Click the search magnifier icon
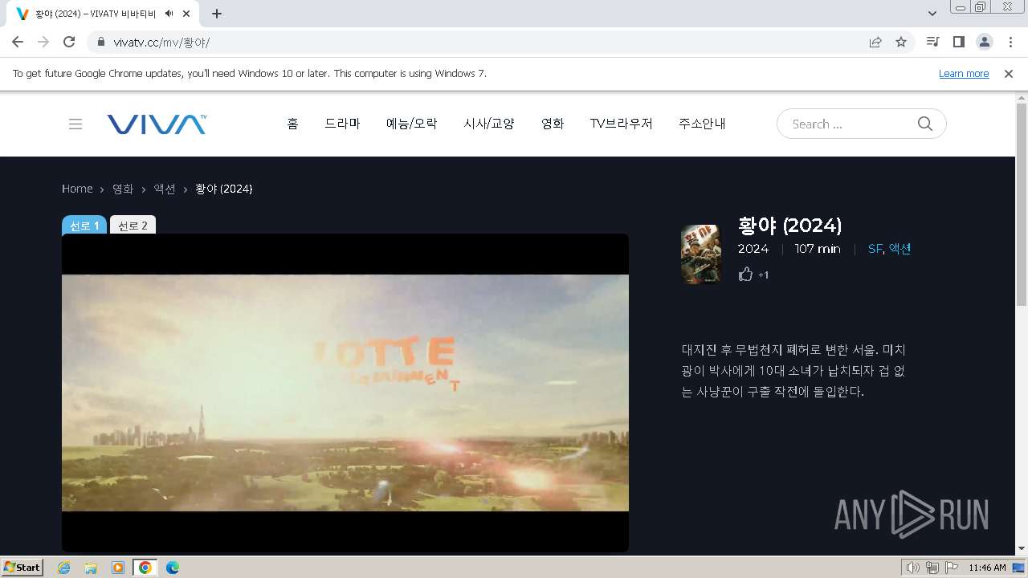The width and height of the screenshot is (1028, 578). pyautogui.click(x=925, y=124)
